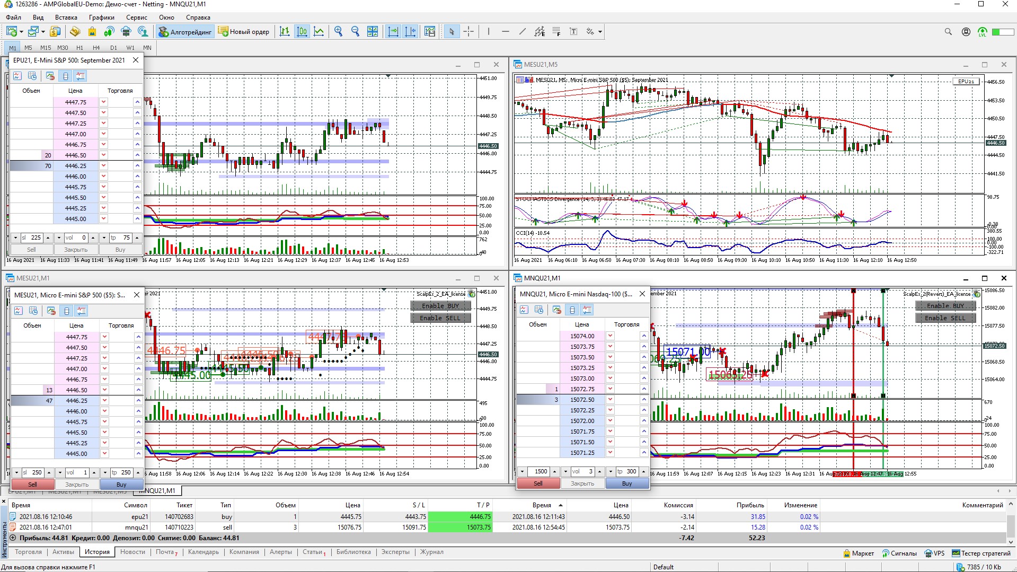Pick the trendline drawing tool
Screen dimensions: 1017x572
point(523,32)
